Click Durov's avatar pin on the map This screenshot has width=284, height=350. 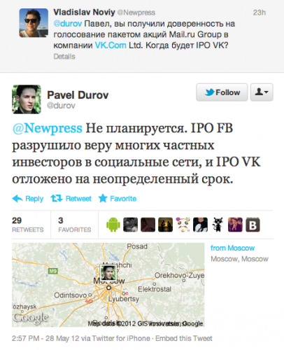tap(108, 272)
